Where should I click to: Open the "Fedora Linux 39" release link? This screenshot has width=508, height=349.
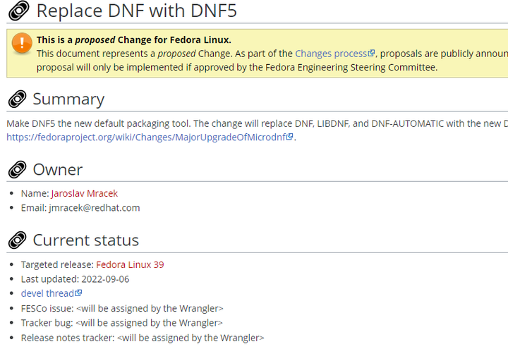130,264
